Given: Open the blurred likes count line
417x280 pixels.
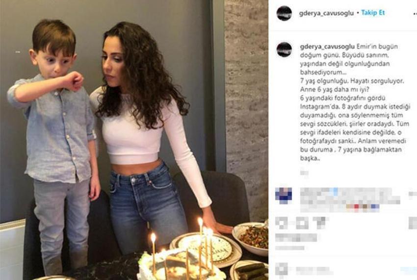Looking at the screenshot, I should (x=296, y=237).
